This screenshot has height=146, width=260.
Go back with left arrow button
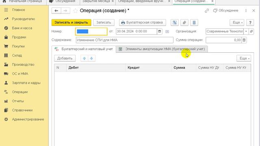tap(56, 11)
